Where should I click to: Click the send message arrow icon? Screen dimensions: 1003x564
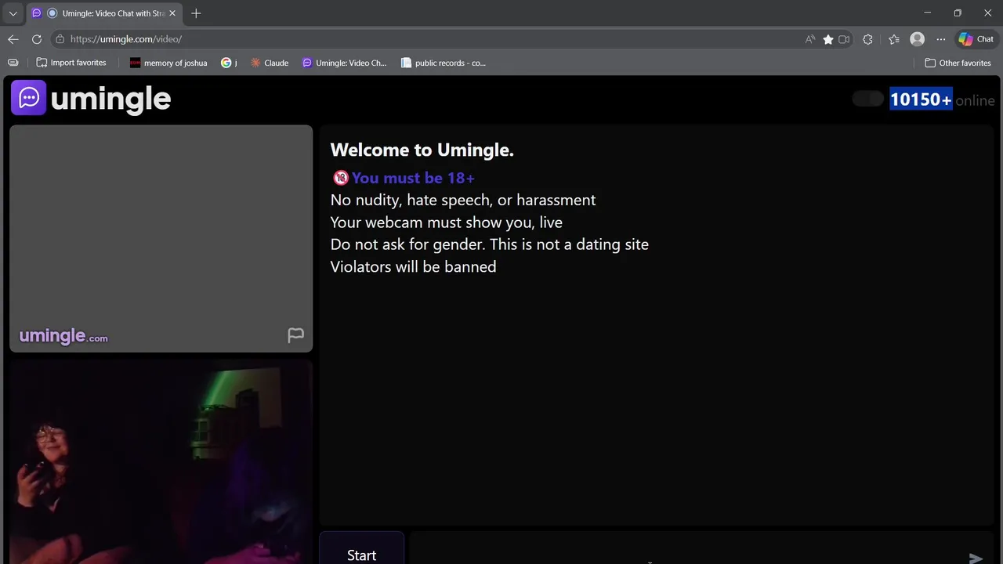[976, 558]
